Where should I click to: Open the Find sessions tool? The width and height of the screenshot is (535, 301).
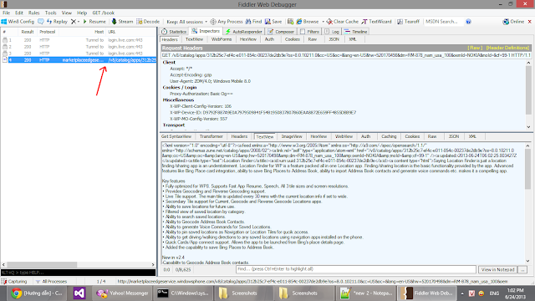point(253,22)
